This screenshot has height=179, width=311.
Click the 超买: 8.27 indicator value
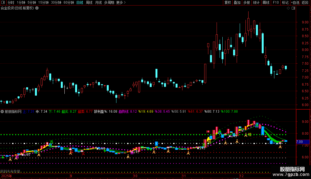pyautogui.click(x=69, y=112)
